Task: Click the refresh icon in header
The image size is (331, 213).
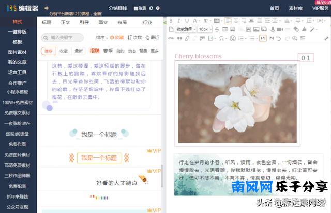Action: pos(151,8)
